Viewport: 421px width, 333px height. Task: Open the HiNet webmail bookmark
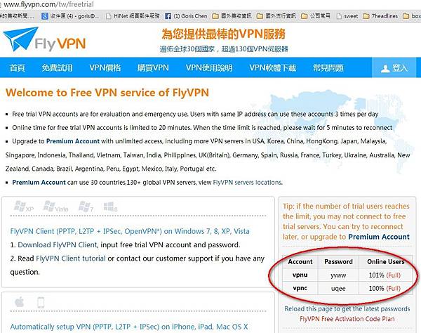[133, 16]
